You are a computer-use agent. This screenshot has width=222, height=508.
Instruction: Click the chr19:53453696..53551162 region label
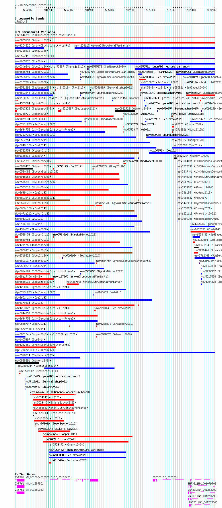coord(33,5)
